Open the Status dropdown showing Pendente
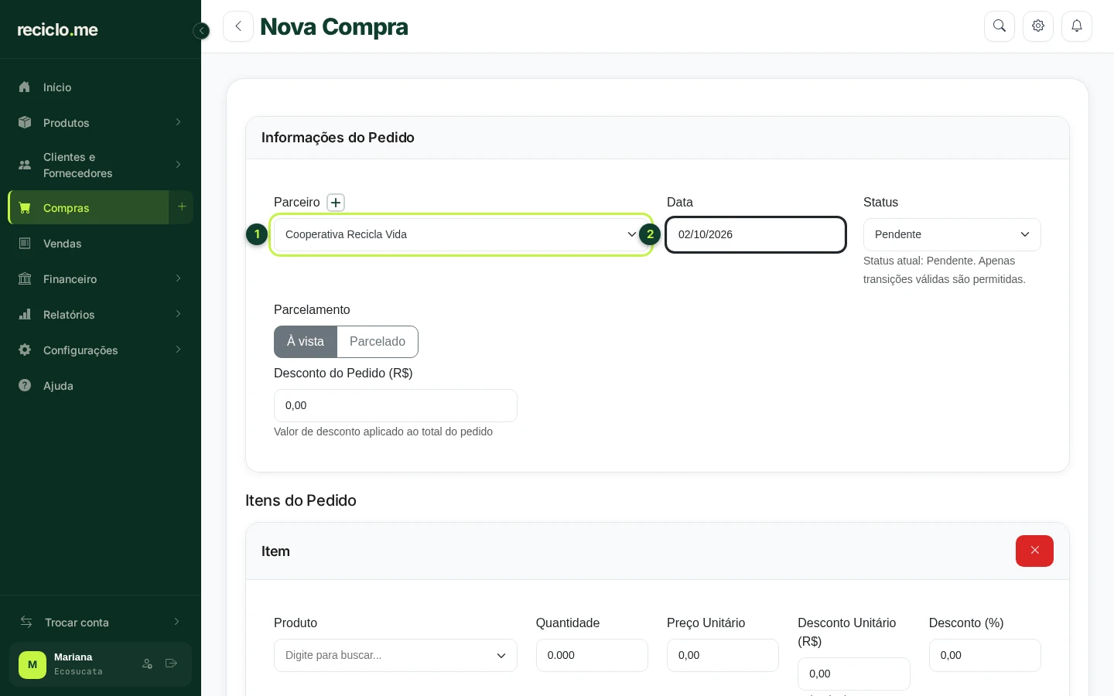Screen dimensions: 1114x696 (952, 234)
